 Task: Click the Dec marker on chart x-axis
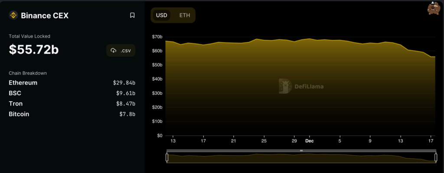click(x=309, y=141)
